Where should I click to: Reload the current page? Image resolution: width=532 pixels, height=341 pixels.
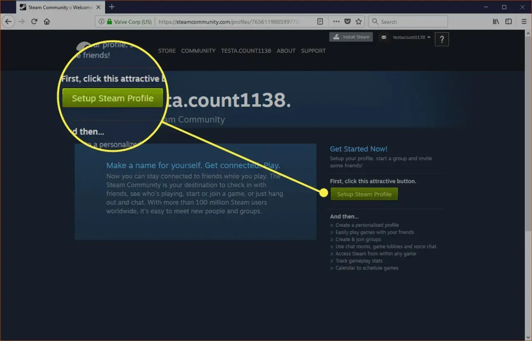pos(34,22)
